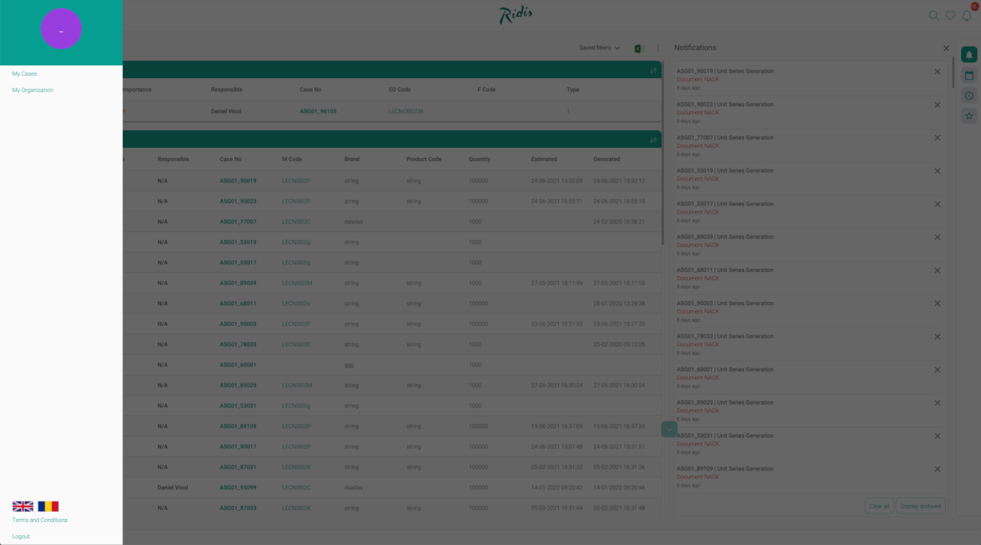This screenshot has width=981, height=545.
Task: Open the Saved filters dropdown
Action: pyautogui.click(x=598, y=48)
